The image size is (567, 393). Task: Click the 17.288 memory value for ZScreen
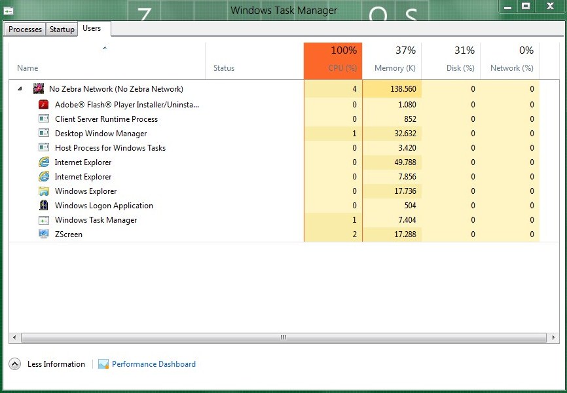point(405,234)
